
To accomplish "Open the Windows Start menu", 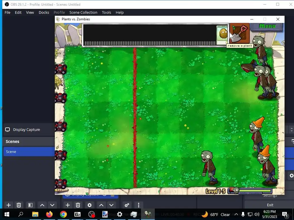I will (7, 214).
